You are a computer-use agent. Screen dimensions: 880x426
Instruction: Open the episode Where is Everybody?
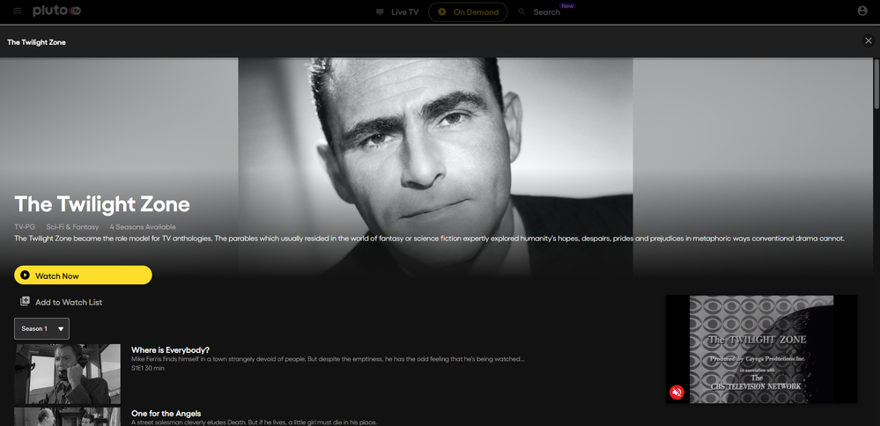170,349
